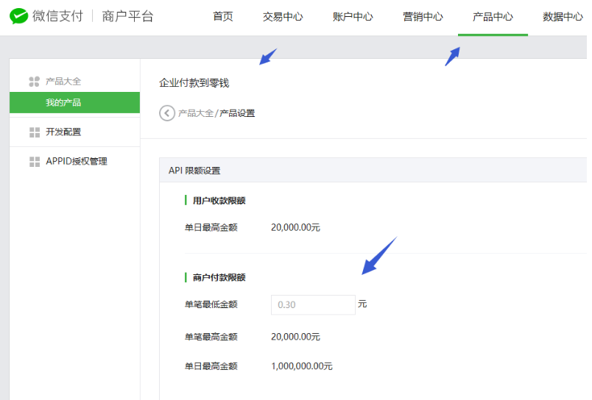Image resolution: width=592 pixels, height=400 pixels.
Task: Select 我的产品 in the sidebar
Action: click(63, 103)
